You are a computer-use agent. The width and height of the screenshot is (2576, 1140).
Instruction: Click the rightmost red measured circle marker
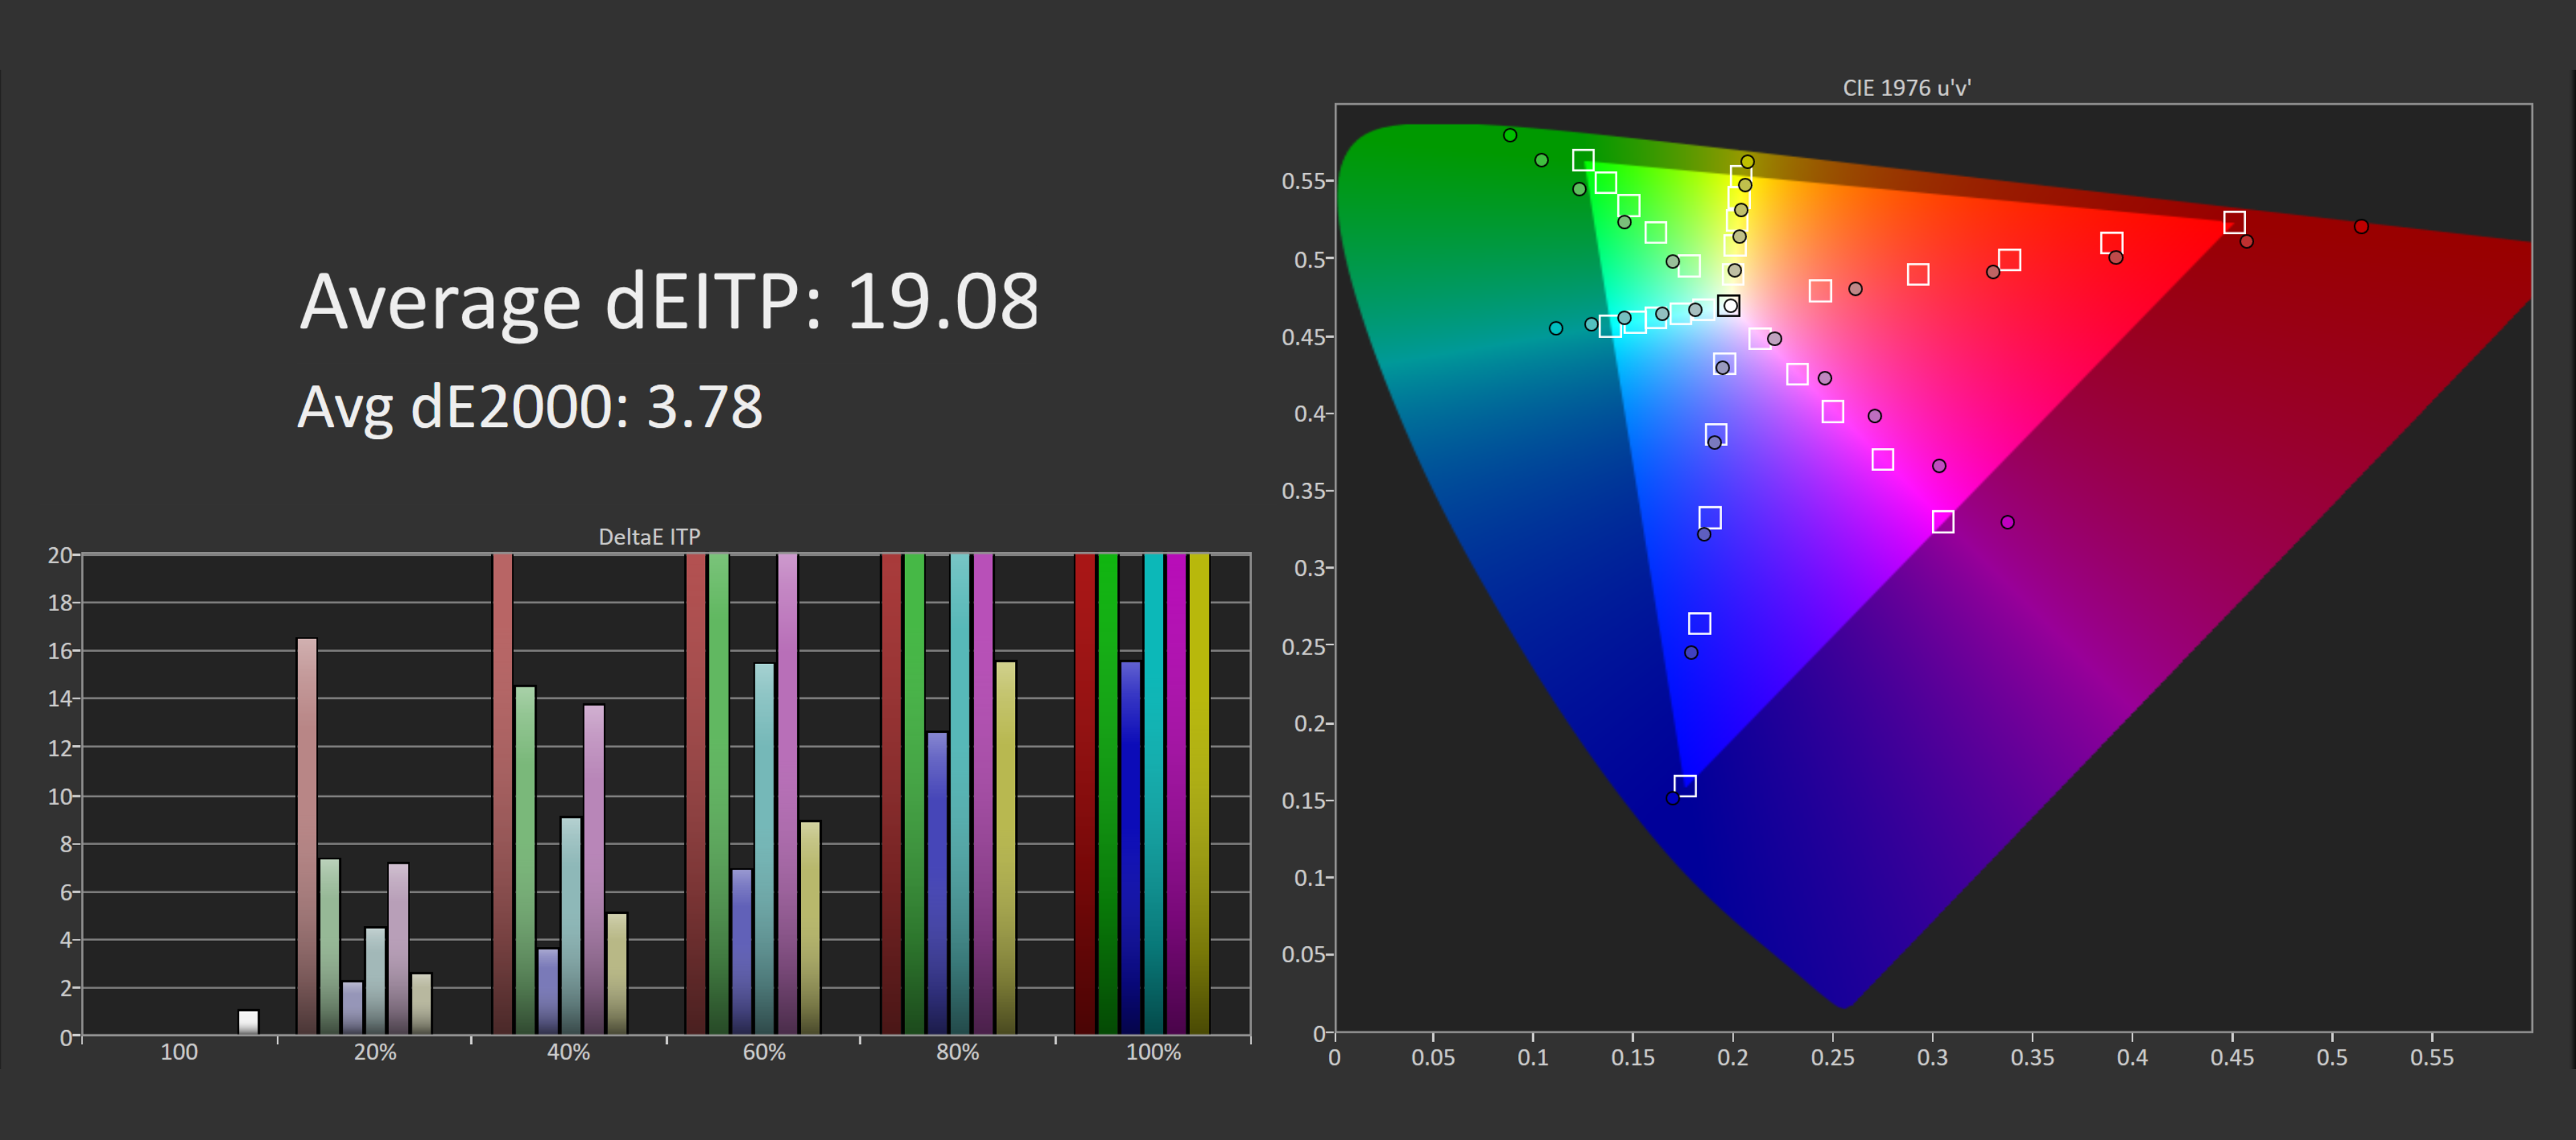(x=2361, y=227)
